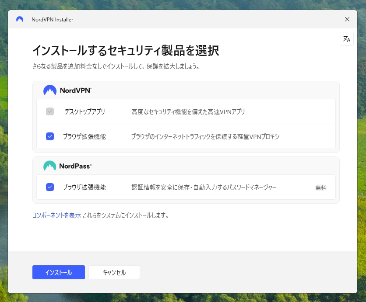Uncheck NordVPN ブラウザ拡張機能 checkbox
The width and height of the screenshot is (366, 302).
50,136
